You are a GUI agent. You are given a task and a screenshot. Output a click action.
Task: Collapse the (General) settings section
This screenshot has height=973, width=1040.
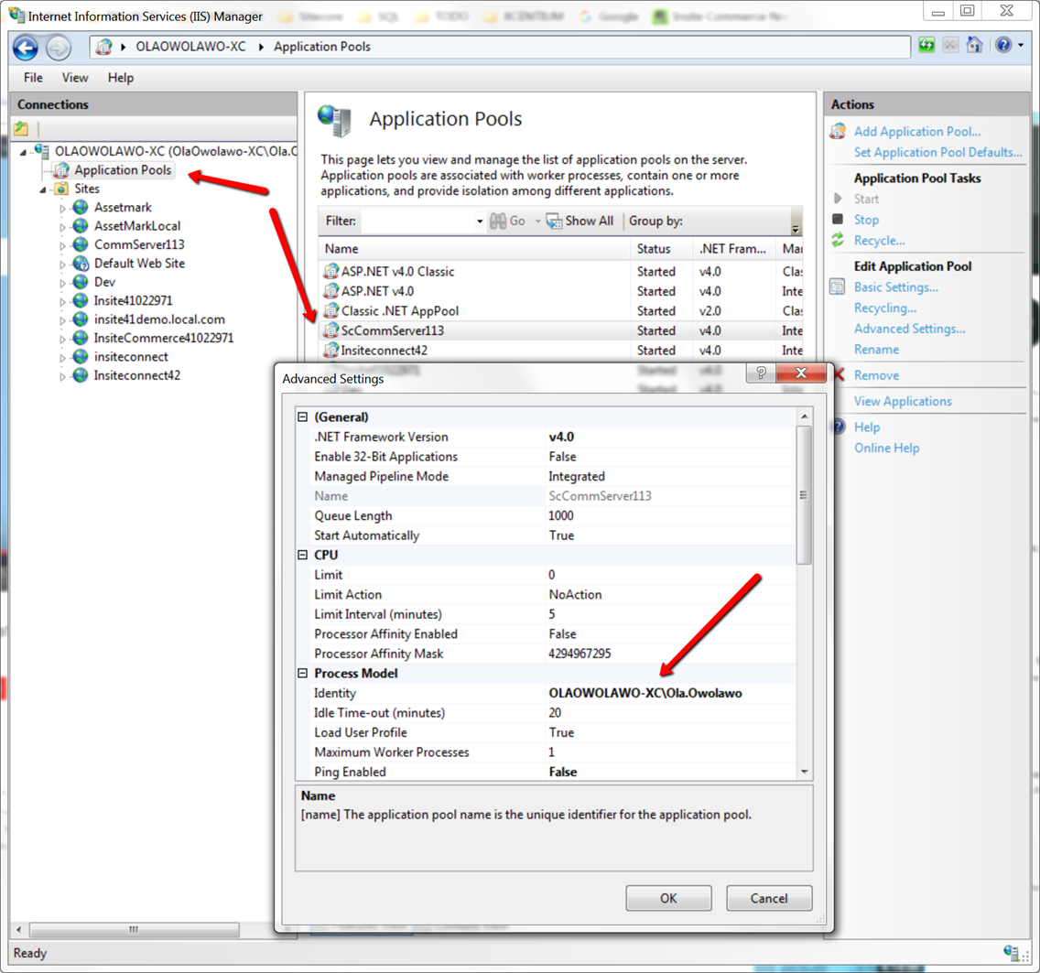coord(303,416)
